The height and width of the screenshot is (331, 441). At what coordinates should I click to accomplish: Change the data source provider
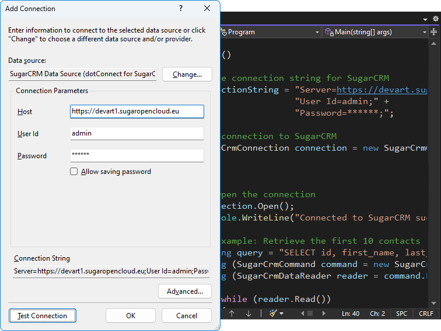click(x=187, y=74)
